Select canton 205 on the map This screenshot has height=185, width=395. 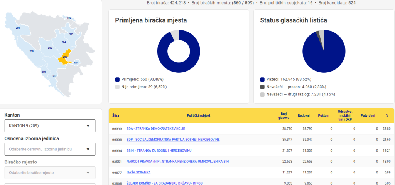coord(75,63)
